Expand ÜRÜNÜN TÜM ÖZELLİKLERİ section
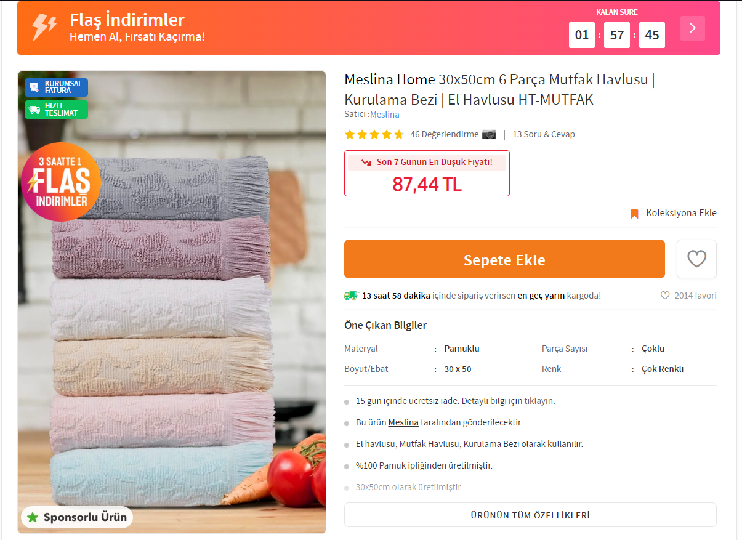Image resolution: width=742 pixels, height=540 pixels. (x=530, y=515)
